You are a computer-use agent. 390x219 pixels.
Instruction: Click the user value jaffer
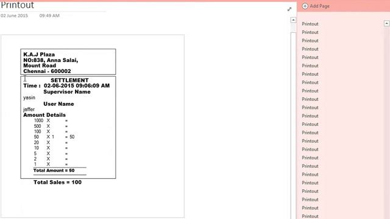pos(29,109)
